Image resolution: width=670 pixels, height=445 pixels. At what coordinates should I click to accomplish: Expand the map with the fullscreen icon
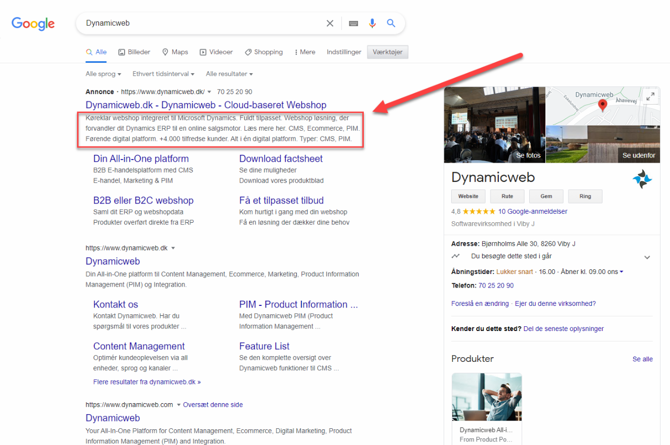coord(650,96)
